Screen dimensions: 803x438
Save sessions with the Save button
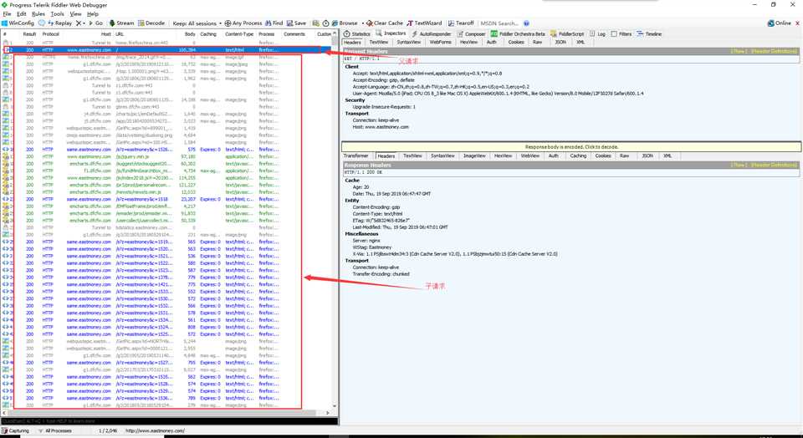click(296, 23)
